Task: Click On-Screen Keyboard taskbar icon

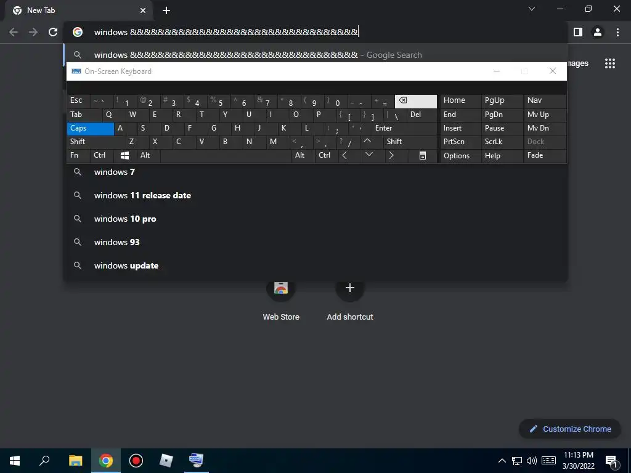Action: click(x=197, y=461)
